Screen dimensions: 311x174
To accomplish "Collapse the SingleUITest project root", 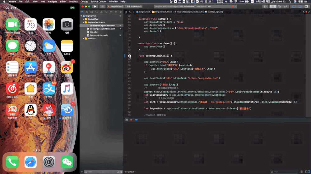I will click(81, 16).
